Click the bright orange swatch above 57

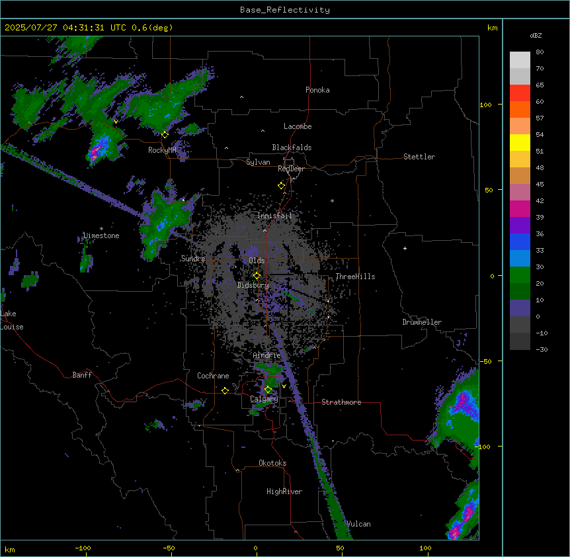[520, 109]
